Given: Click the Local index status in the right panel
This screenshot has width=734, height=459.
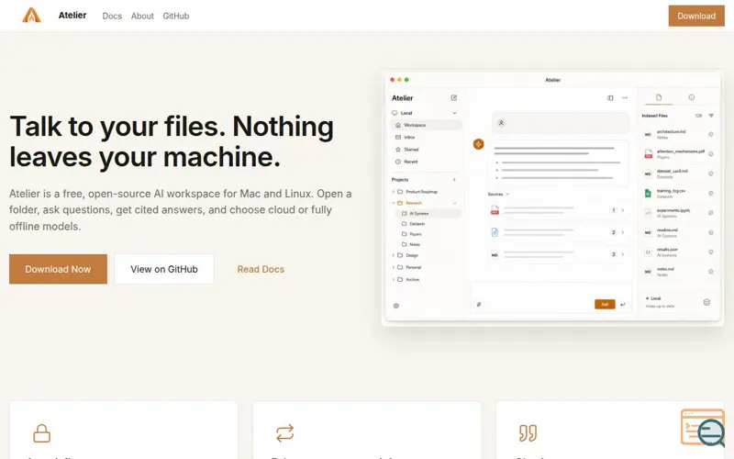Looking at the screenshot, I should 660,302.
